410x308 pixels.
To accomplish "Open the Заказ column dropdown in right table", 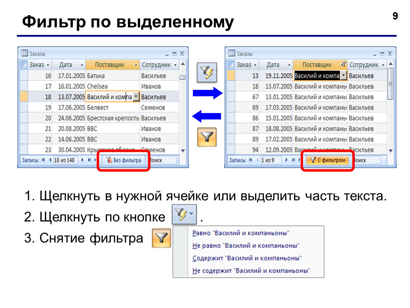I will click(x=255, y=65).
